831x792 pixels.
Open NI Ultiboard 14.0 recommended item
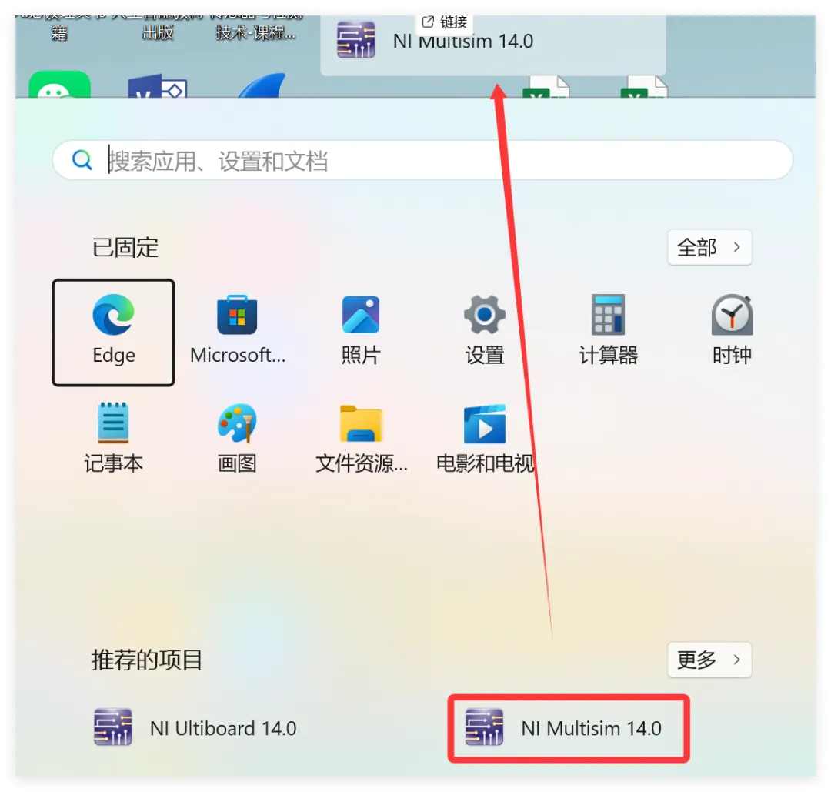pos(195,728)
